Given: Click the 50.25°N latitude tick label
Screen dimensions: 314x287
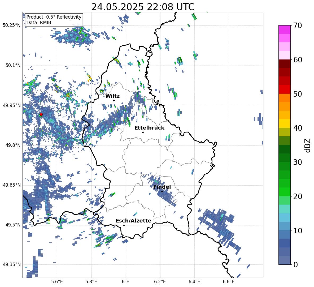Looking at the screenshot, I should click(12, 25).
